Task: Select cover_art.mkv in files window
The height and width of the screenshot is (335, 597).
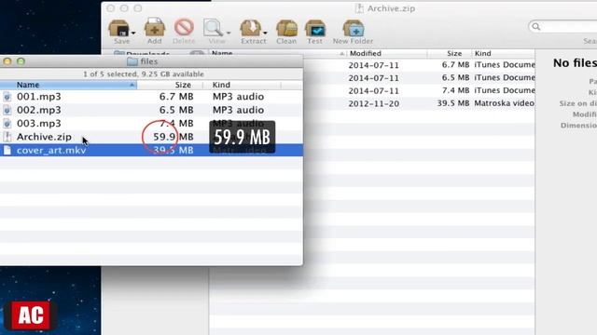Action: 151,151
